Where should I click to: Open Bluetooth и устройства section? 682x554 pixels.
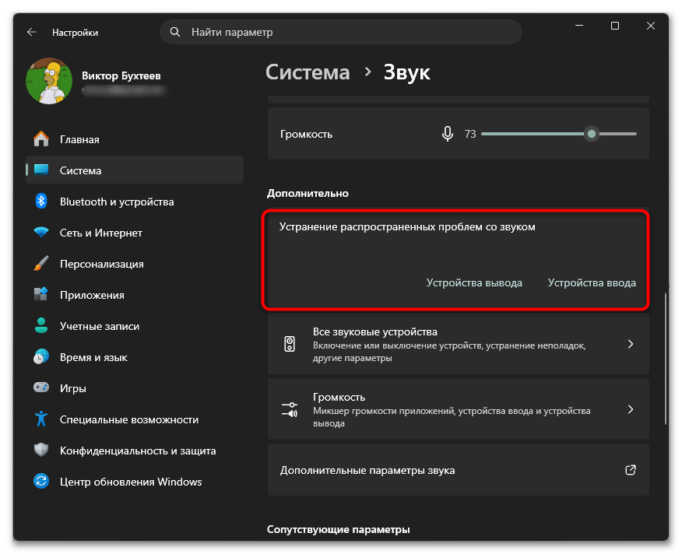(x=135, y=202)
